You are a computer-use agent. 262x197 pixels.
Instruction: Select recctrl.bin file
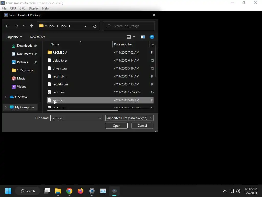(x=59, y=76)
